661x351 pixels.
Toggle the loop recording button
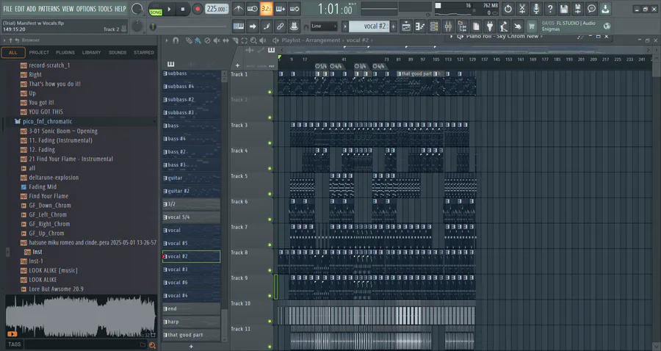(295, 9)
